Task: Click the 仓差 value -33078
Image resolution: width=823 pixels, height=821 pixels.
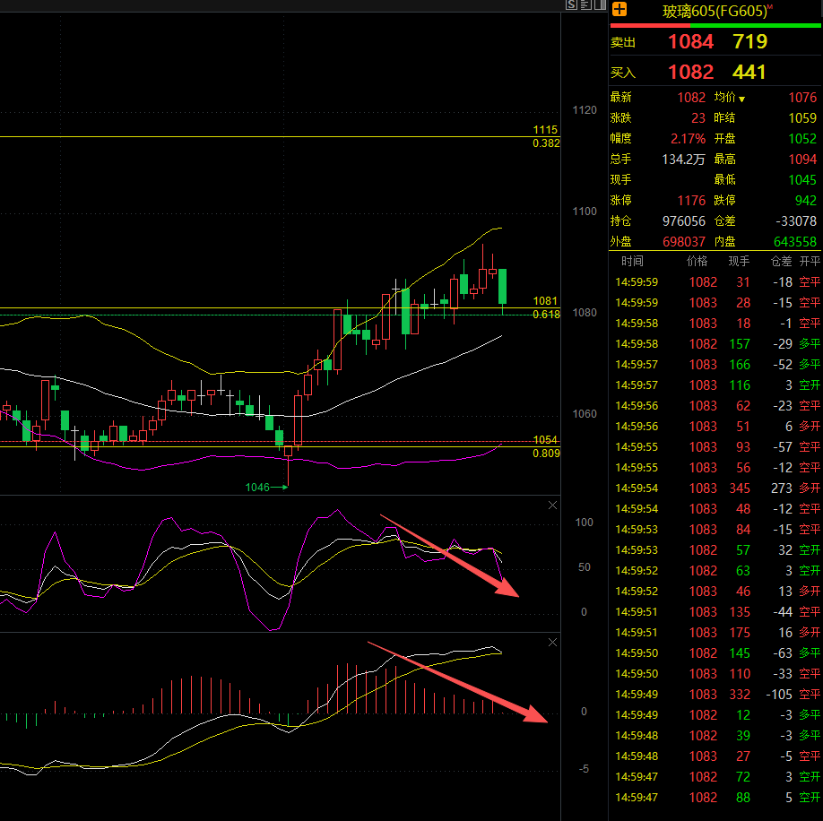Action: [x=796, y=220]
